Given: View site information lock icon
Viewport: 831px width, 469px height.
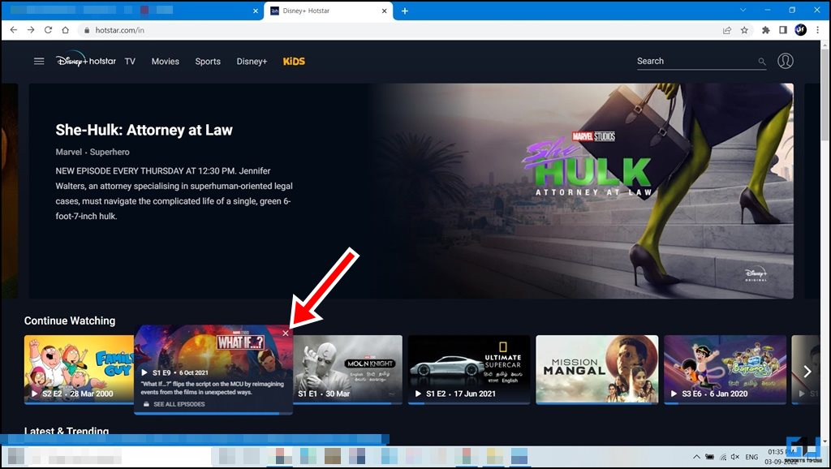Looking at the screenshot, I should [x=87, y=30].
